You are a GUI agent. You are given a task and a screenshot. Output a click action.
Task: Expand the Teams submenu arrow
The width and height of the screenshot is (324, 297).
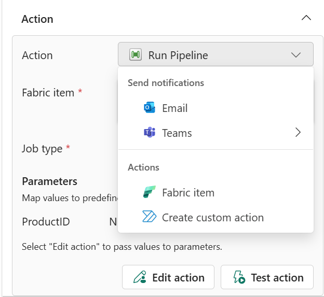pyautogui.click(x=298, y=133)
